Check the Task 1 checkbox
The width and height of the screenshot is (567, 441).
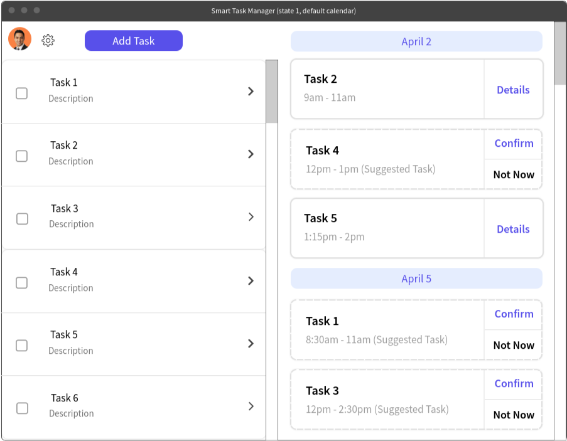[x=22, y=93]
